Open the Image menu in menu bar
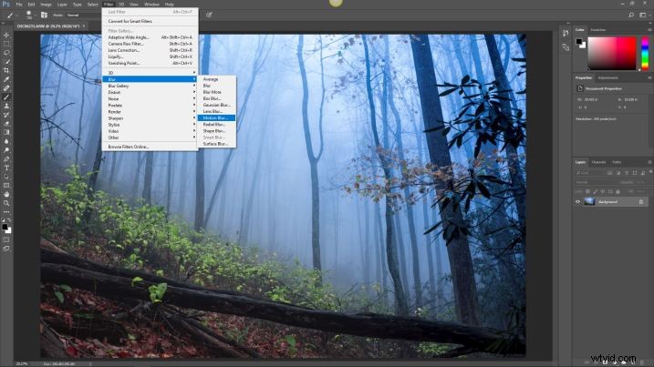 click(46, 5)
